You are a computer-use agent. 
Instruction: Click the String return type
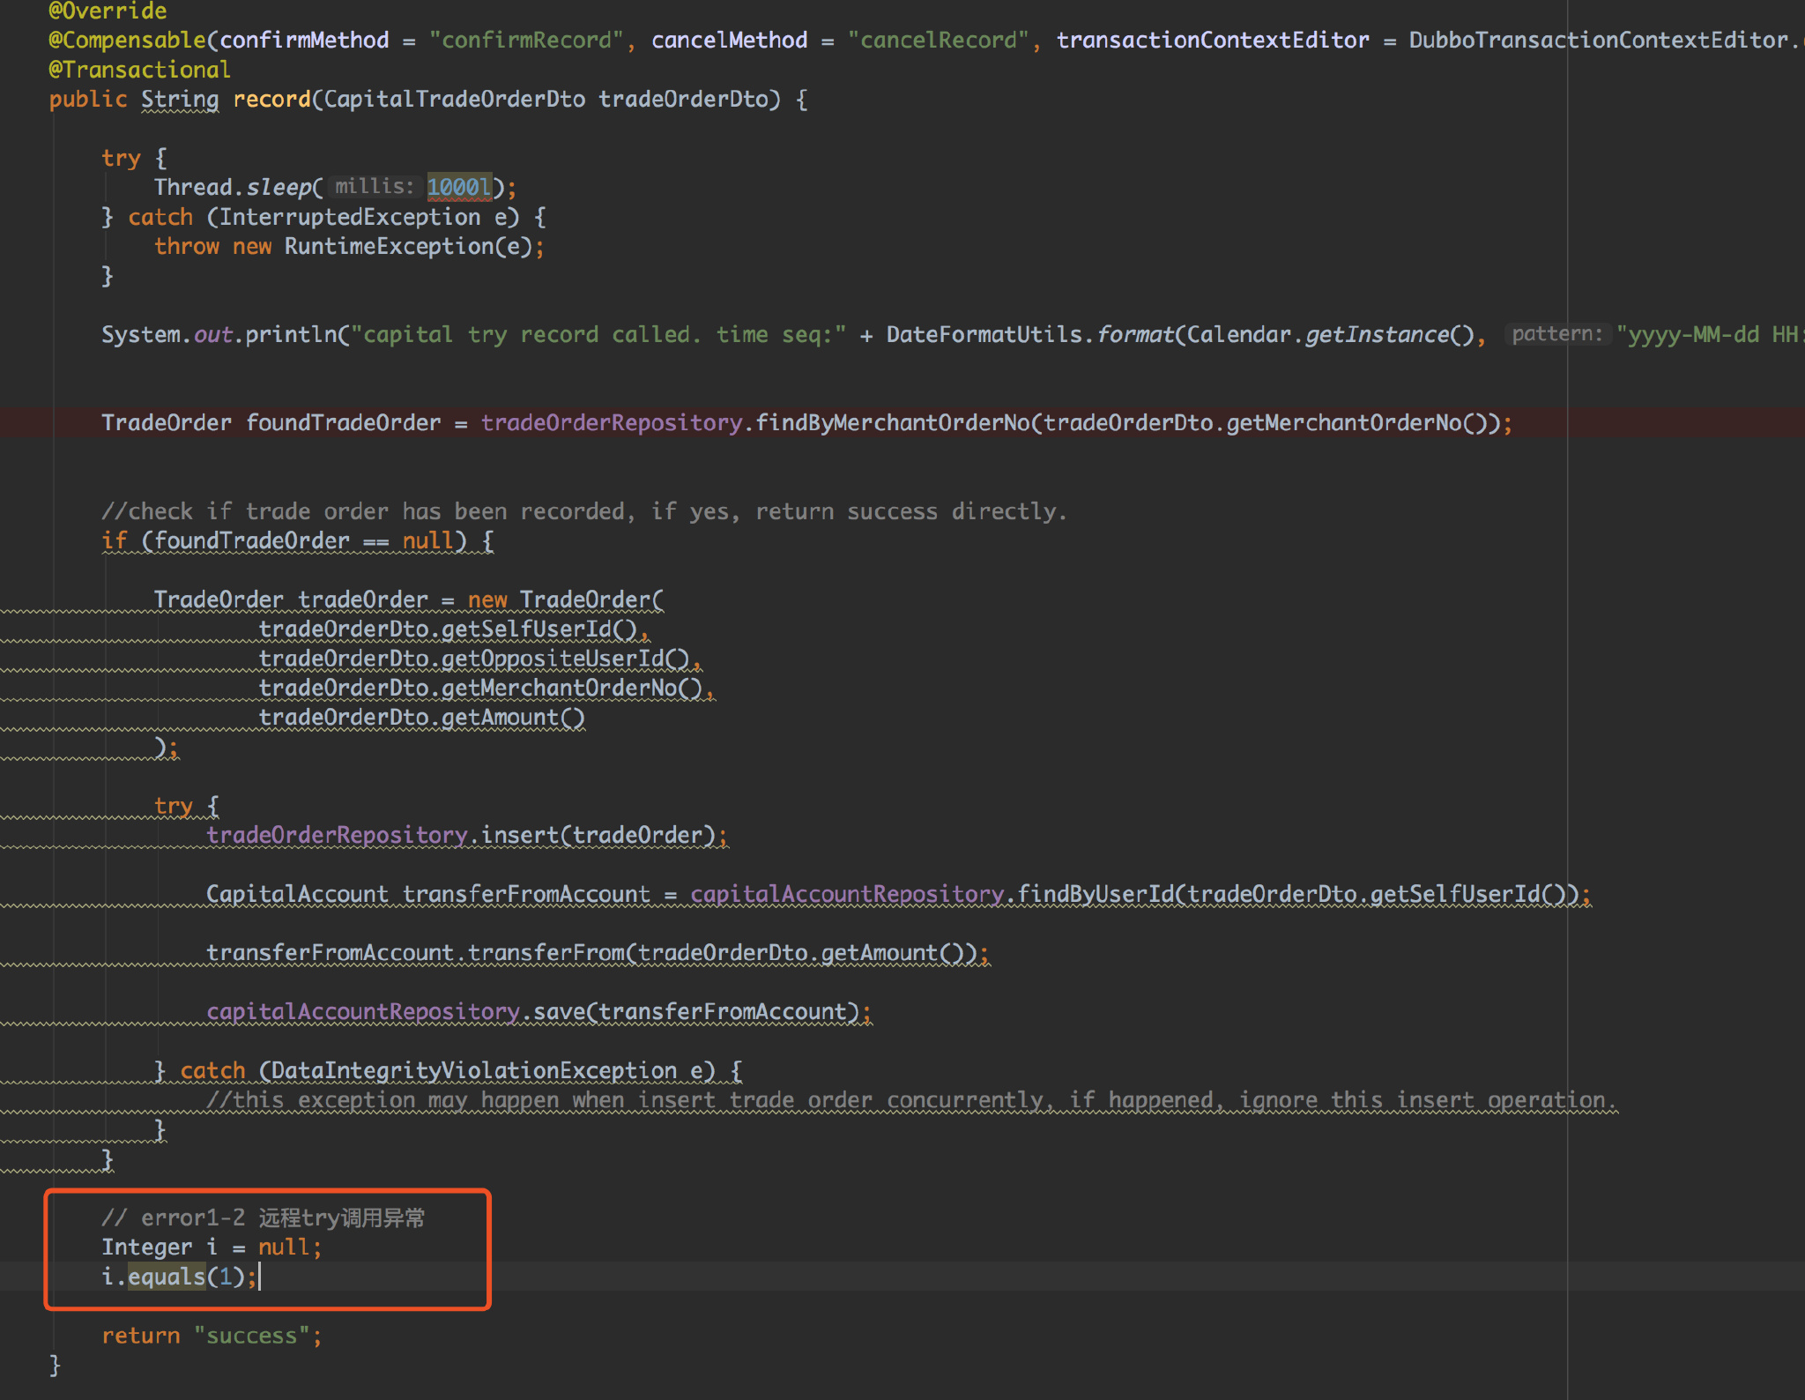point(180,100)
